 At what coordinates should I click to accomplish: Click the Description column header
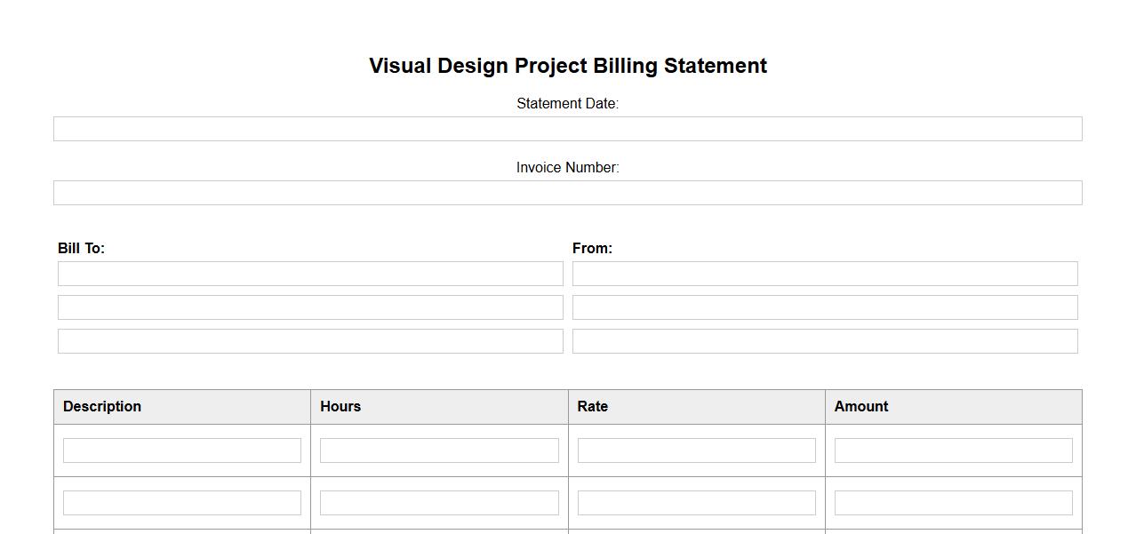pyautogui.click(x=102, y=407)
